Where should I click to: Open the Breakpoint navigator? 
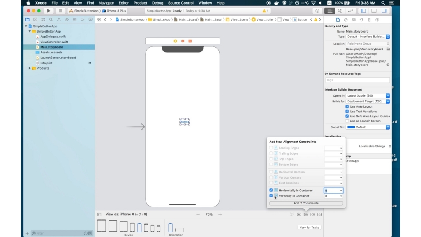coord(82,20)
